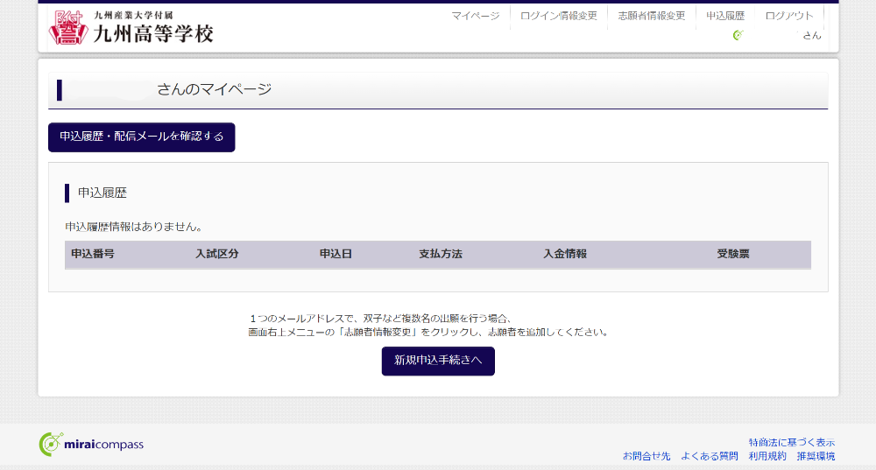Click the 受験票 column header
This screenshot has height=470, width=876.
tap(733, 254)
